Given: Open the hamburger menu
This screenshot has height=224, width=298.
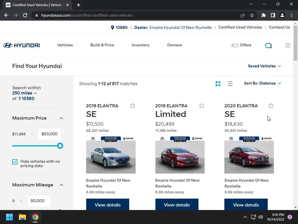Looking at the screenshot, I should (x=288, y=45).
